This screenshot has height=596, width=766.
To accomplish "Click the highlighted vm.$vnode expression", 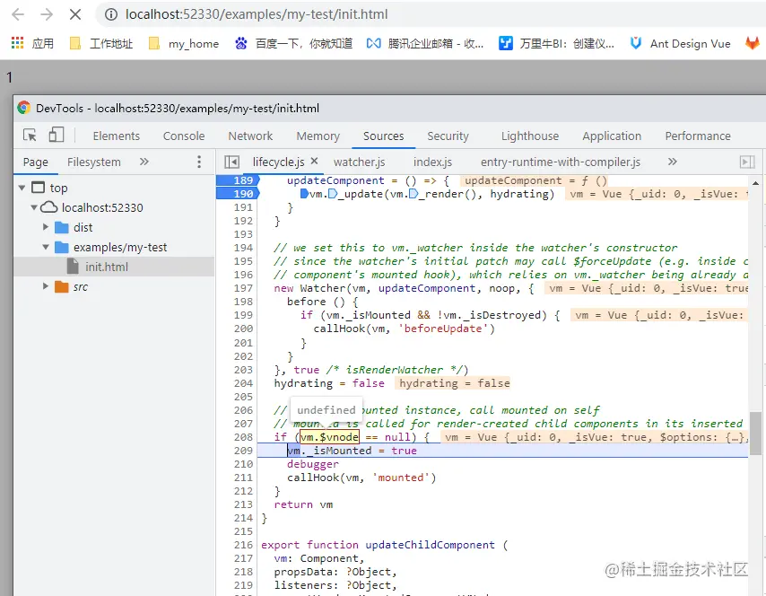I will pyautogui.click(x=329, y=437).
